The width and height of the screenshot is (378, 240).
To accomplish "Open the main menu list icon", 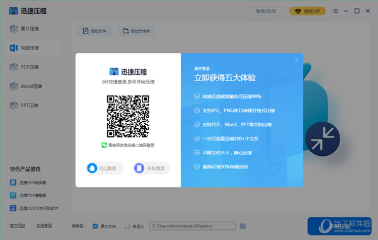I will 335,11.
